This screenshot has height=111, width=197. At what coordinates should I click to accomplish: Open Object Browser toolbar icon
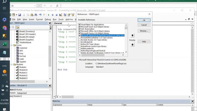click(73, 15)
